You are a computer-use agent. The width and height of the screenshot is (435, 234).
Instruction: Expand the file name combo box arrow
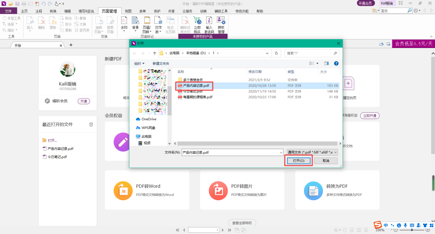[281, 152]
